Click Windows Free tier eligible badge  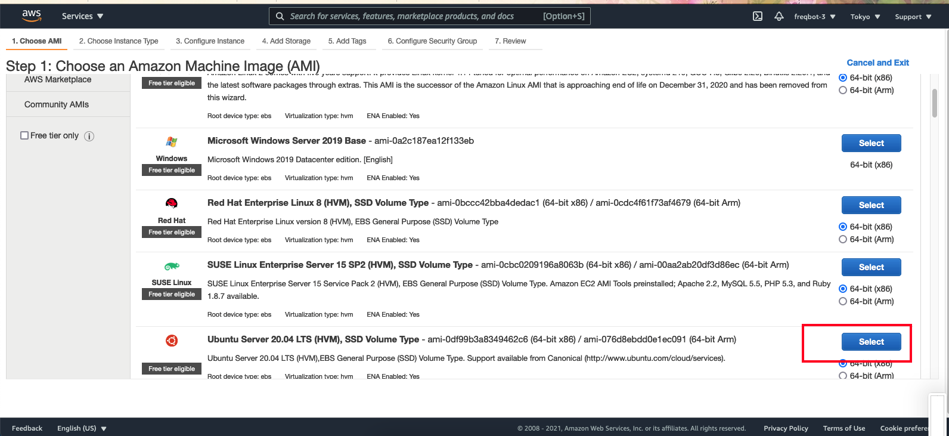(x=172, y=170)
